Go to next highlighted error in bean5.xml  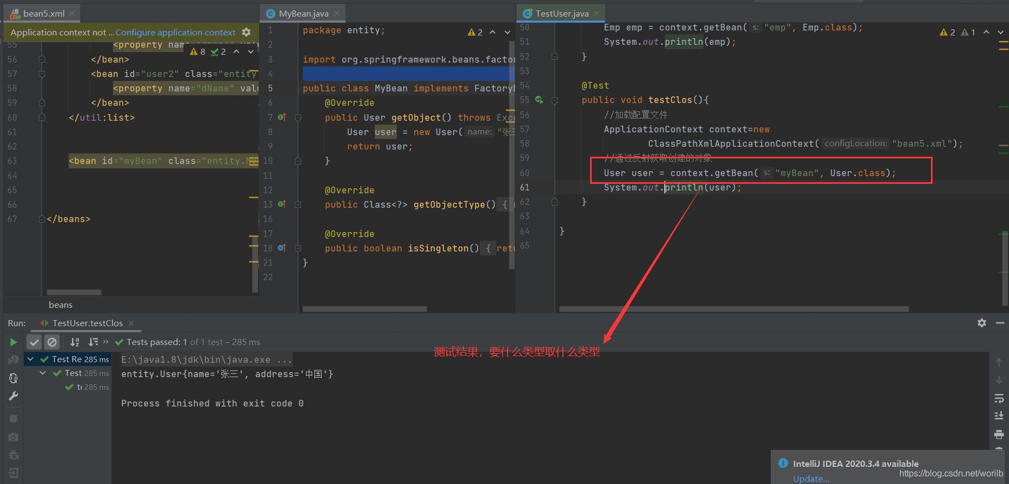pos(251,52)
